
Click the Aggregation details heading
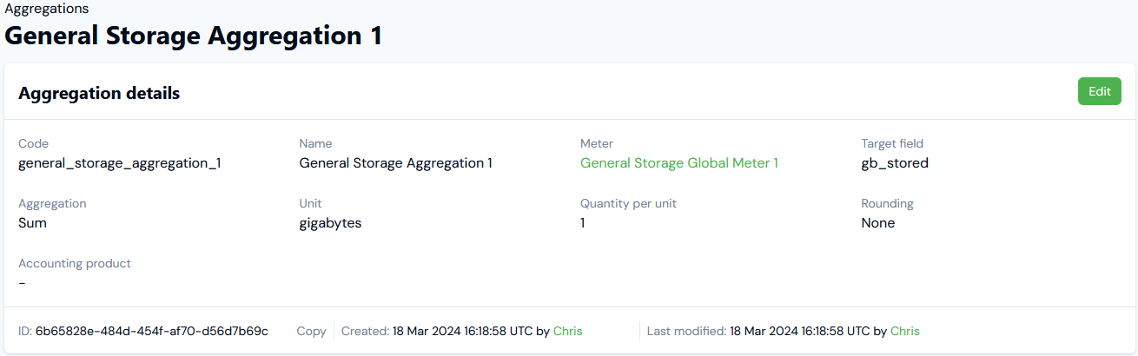(99, 93)
